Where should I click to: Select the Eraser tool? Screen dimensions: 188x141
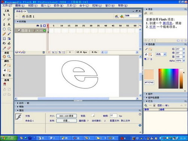tap(9, 48)
